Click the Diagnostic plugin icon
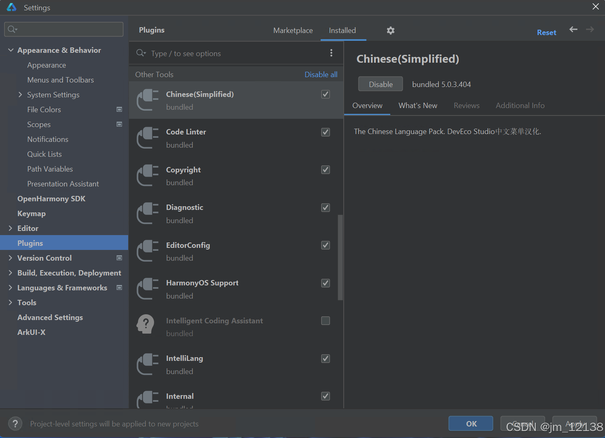605x438 pixels. tap(148, 213)
